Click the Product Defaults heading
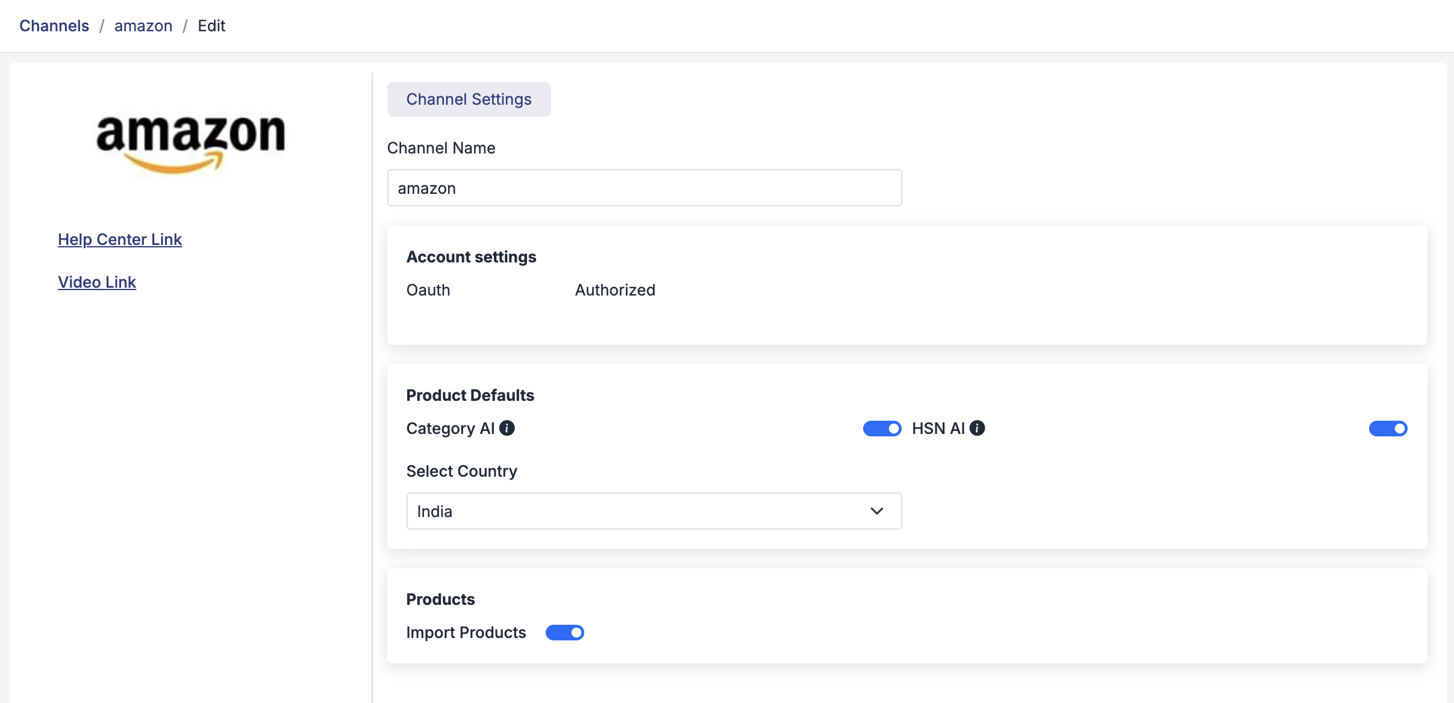 point(470,395)
